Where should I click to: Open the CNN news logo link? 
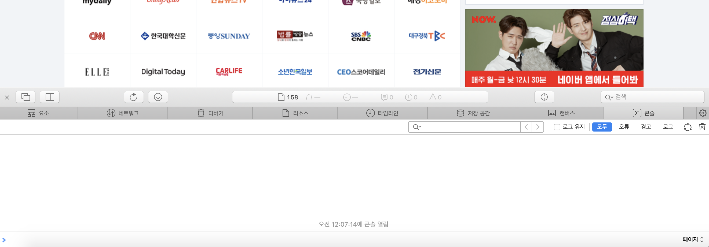(97, 36)
